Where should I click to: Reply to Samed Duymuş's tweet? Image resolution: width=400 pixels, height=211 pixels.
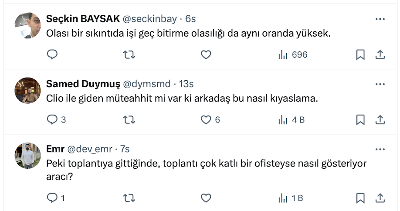point(52,119)
